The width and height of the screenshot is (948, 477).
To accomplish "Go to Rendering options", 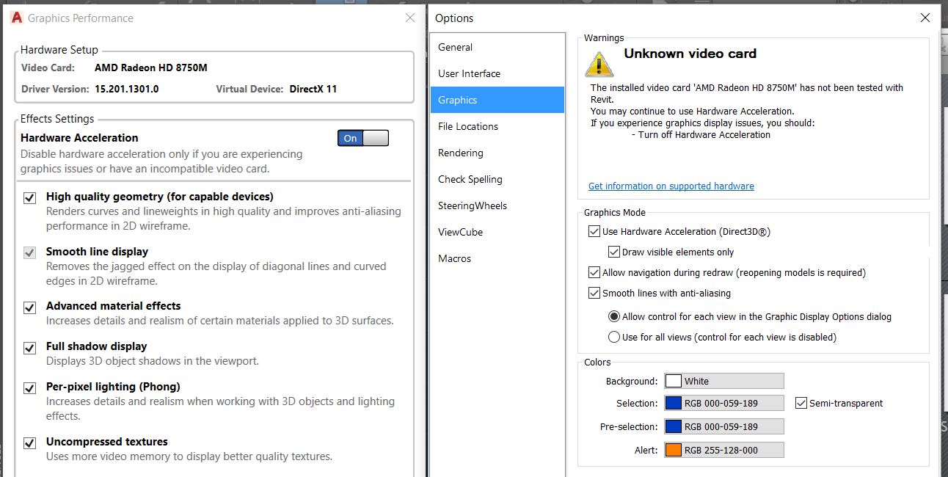I will pos(497,153).
